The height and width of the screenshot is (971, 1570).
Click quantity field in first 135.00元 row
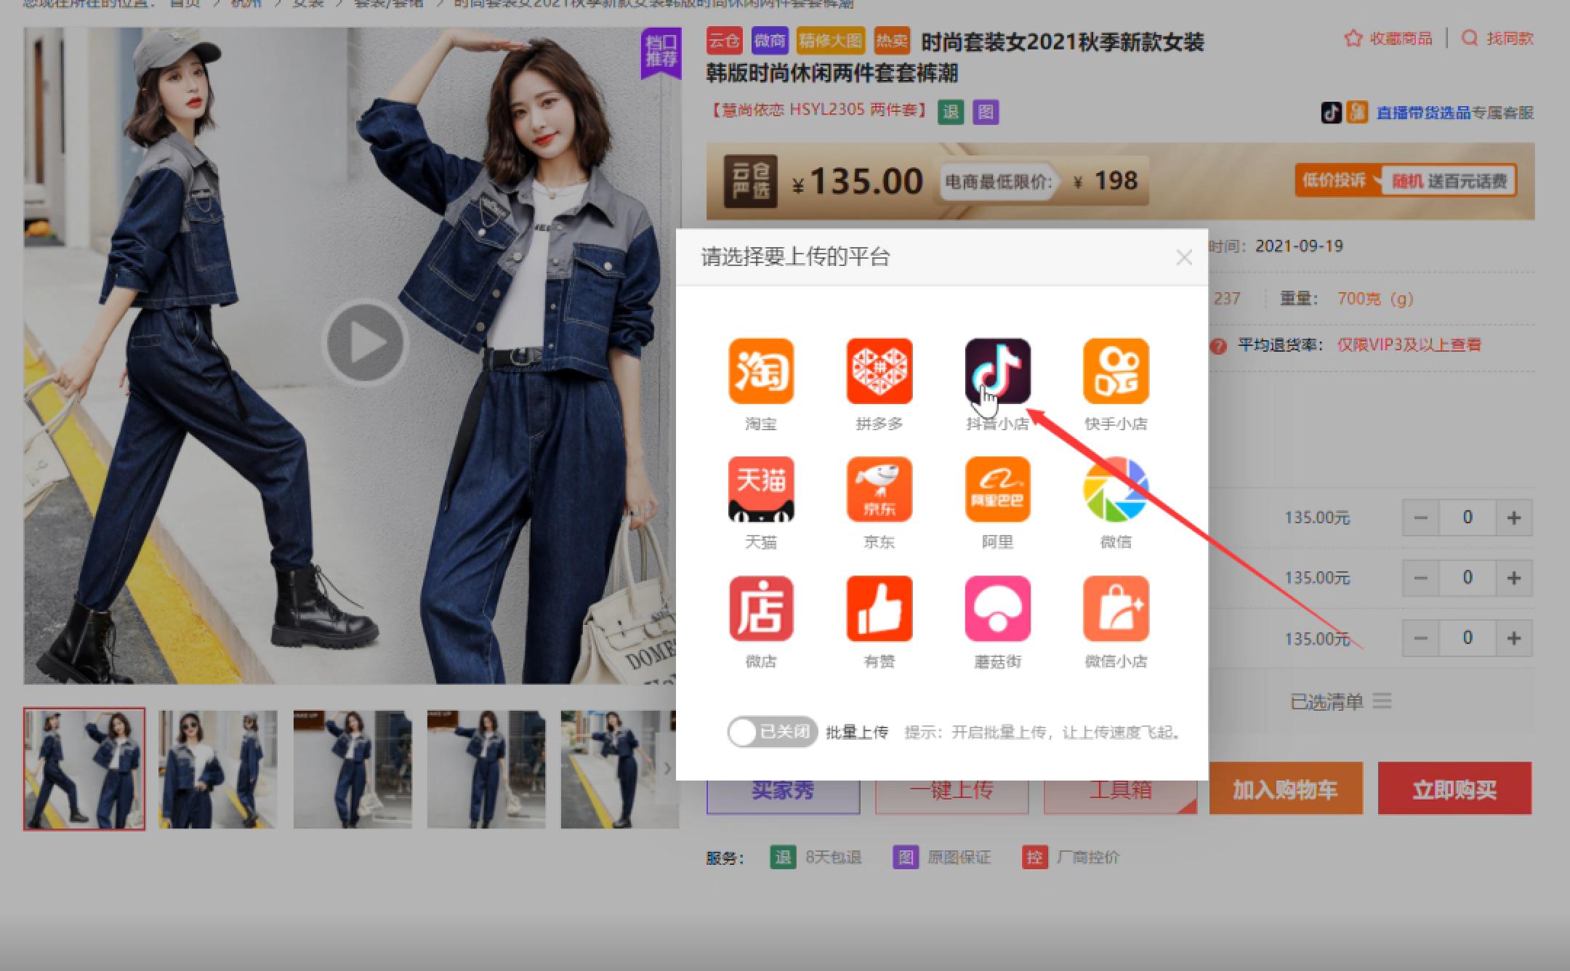coord(1468,517)
